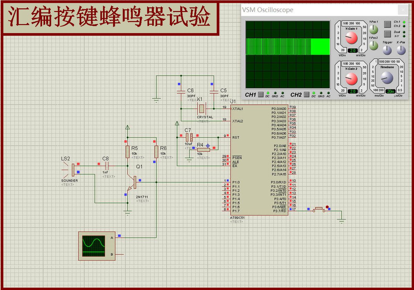This screenshot has height=290, width=414.
Task: Select resistor R4 symbol
Action: tap(204, 149)
